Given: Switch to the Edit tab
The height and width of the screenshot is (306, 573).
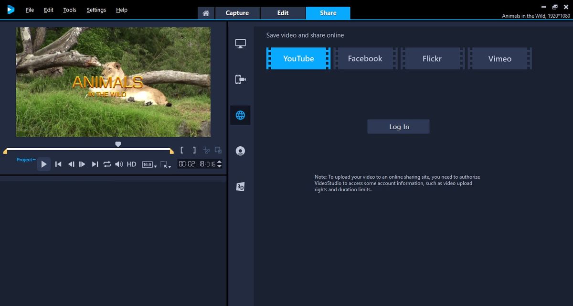Looking at the screenshot, I should 283,13.
